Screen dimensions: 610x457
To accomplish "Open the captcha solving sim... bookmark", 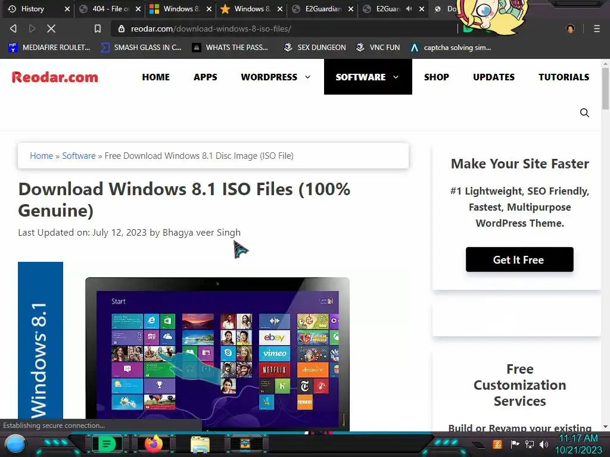I will click(x=452, y=48).
